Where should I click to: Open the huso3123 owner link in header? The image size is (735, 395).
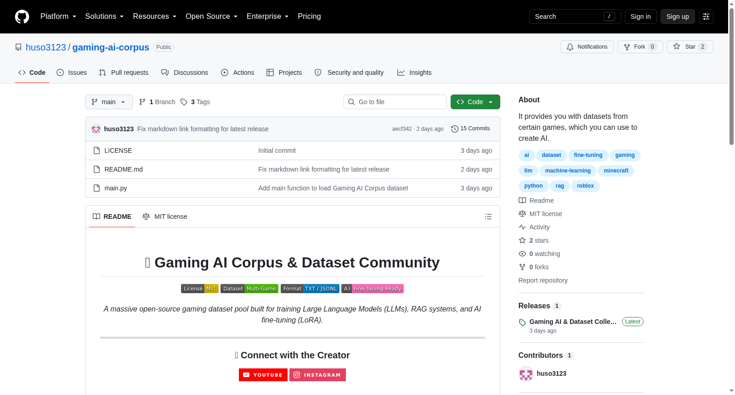pos(46,47)
